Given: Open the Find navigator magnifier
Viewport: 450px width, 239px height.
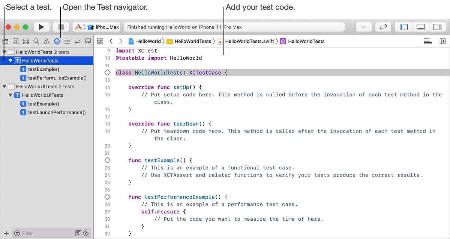Looking at the screenshot, I should pyautogui.click(x=36, y=41).
